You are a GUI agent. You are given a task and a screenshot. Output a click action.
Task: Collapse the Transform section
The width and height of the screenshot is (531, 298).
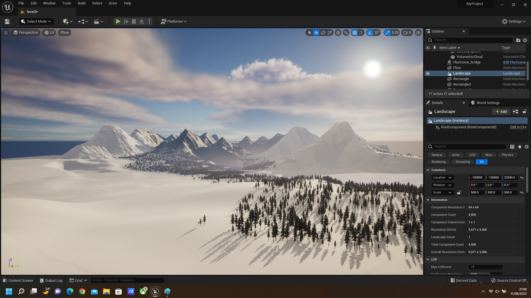tap(428, 170)
